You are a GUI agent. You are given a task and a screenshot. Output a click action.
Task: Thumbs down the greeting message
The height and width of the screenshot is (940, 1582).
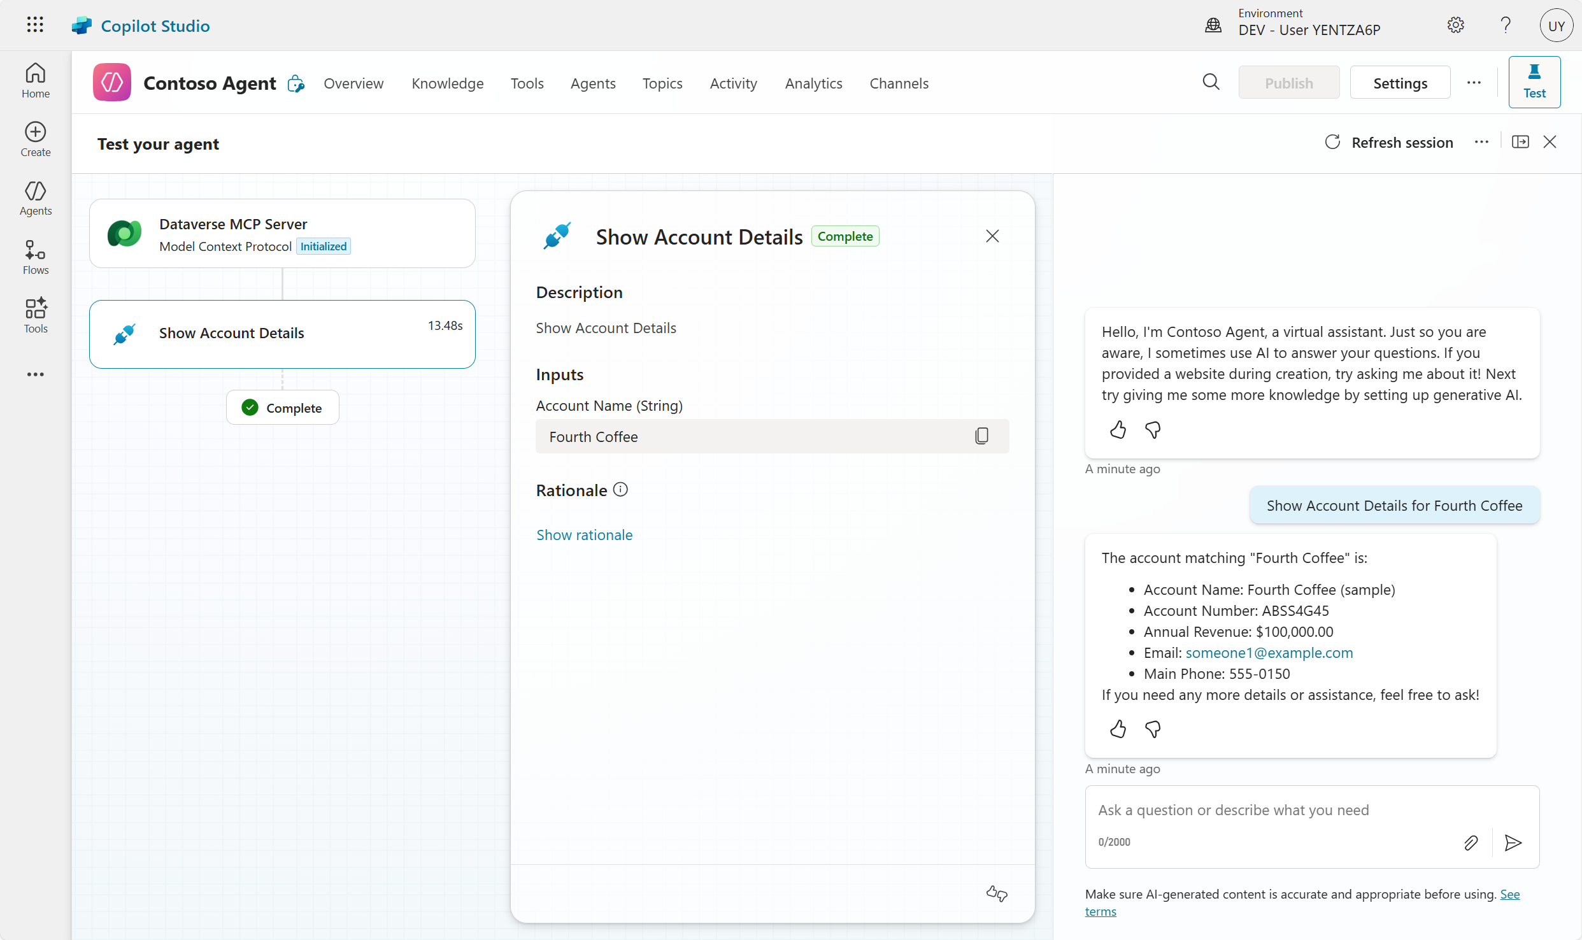tap(1153, 430)
